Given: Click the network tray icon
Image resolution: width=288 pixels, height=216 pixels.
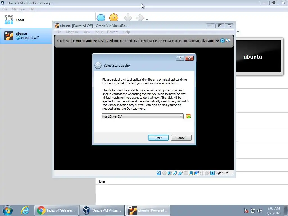Looking at the screenshot, I should tap(253, 211).
